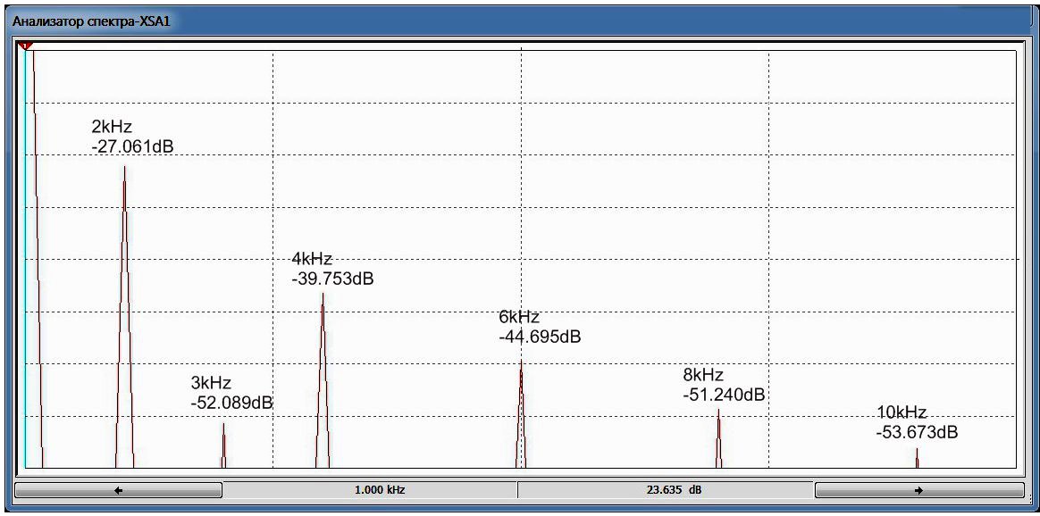The width and height of the screenshot is (1040, 516).
Task: Select the -52.089dB label at 3kHz
Action: tap(231, 402)
